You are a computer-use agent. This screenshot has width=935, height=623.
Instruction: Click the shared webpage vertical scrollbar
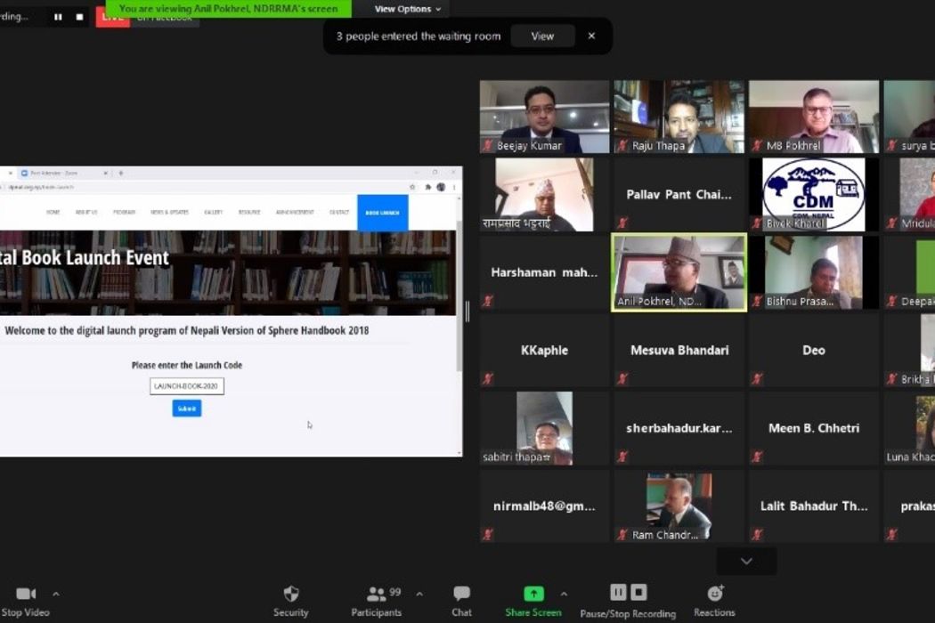(x=459, y=295)
